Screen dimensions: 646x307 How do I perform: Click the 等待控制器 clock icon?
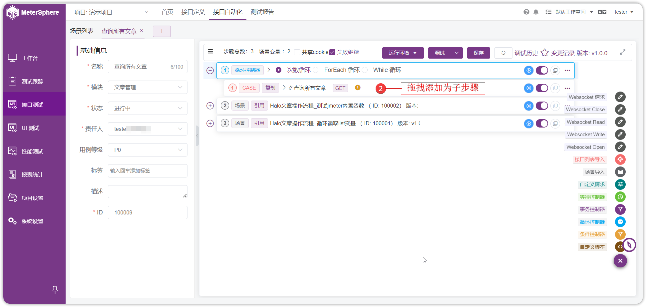click(620, 197)
